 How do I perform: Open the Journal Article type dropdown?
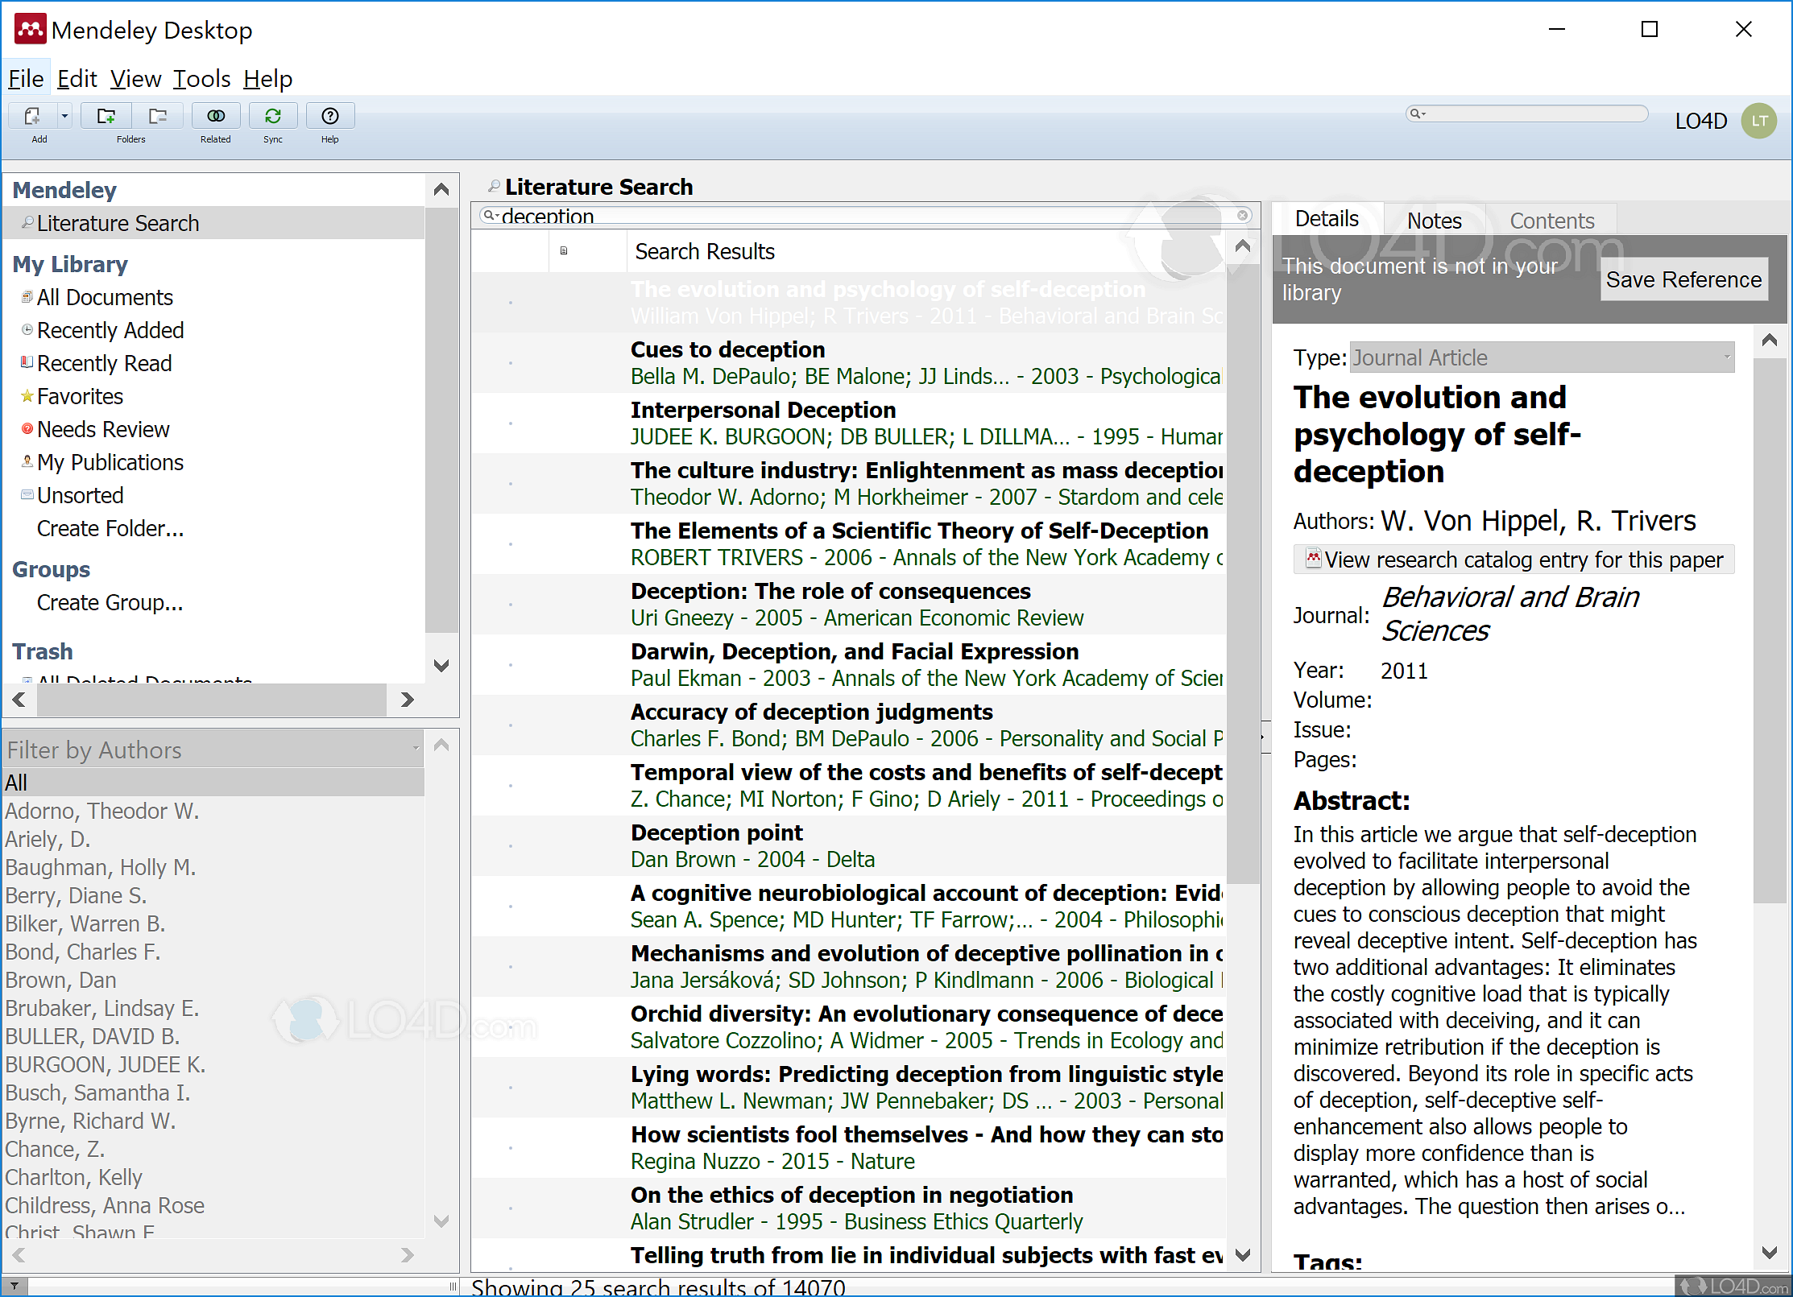[1726, 357]
